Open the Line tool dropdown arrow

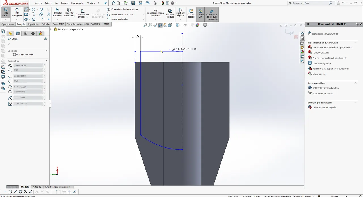point(30,10)
